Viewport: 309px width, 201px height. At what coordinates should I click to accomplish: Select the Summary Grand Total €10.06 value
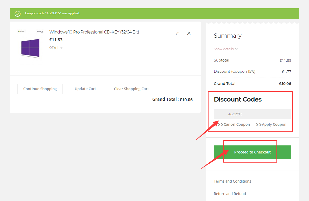pos(285,84)
